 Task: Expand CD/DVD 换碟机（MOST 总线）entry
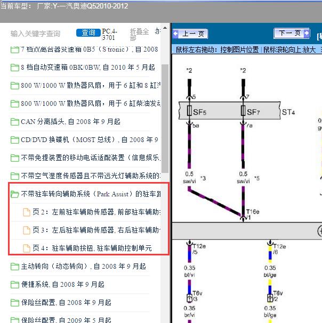(90, 139)
